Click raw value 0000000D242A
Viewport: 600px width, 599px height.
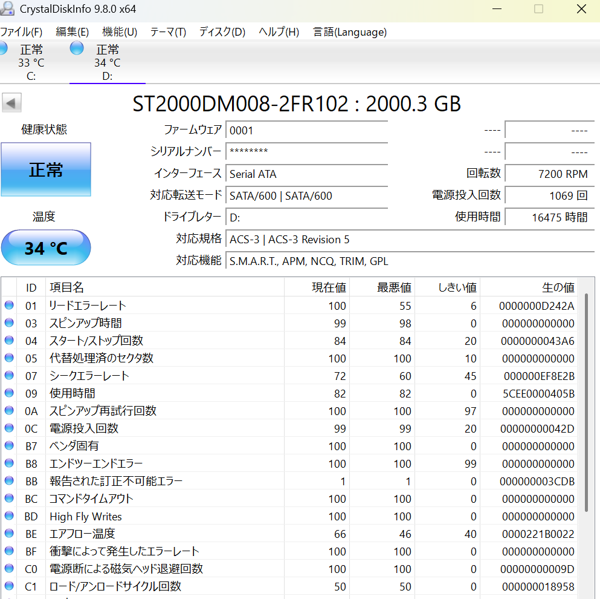pyautogui.click(x=537, y=306)
